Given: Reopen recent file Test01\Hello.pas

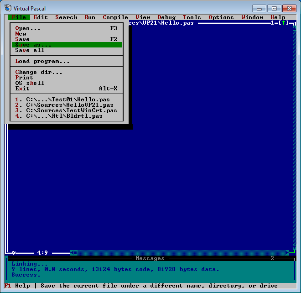Looking at the screenshot, I should pyautogui.click(x=62, y=99).
